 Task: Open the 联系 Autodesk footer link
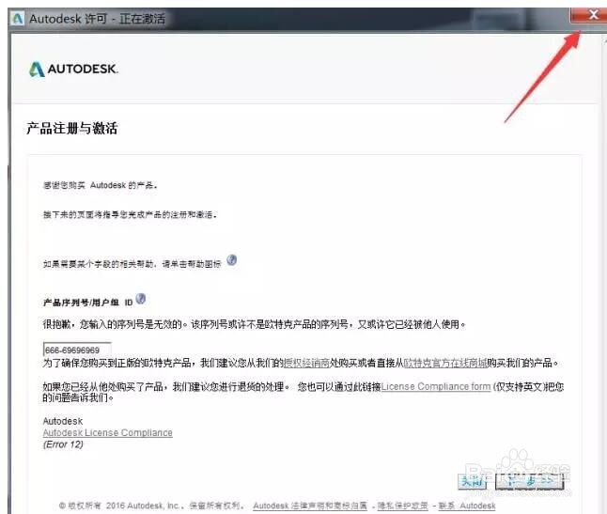click(x=467, y=506)
